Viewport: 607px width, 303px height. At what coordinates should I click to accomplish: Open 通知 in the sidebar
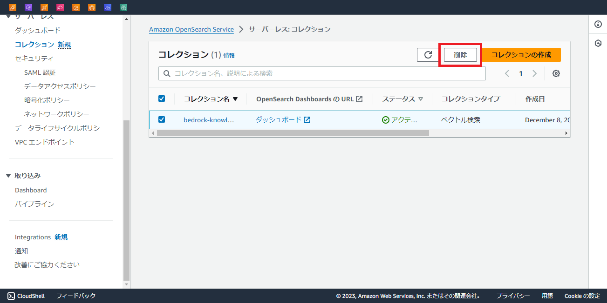[21, 251]
